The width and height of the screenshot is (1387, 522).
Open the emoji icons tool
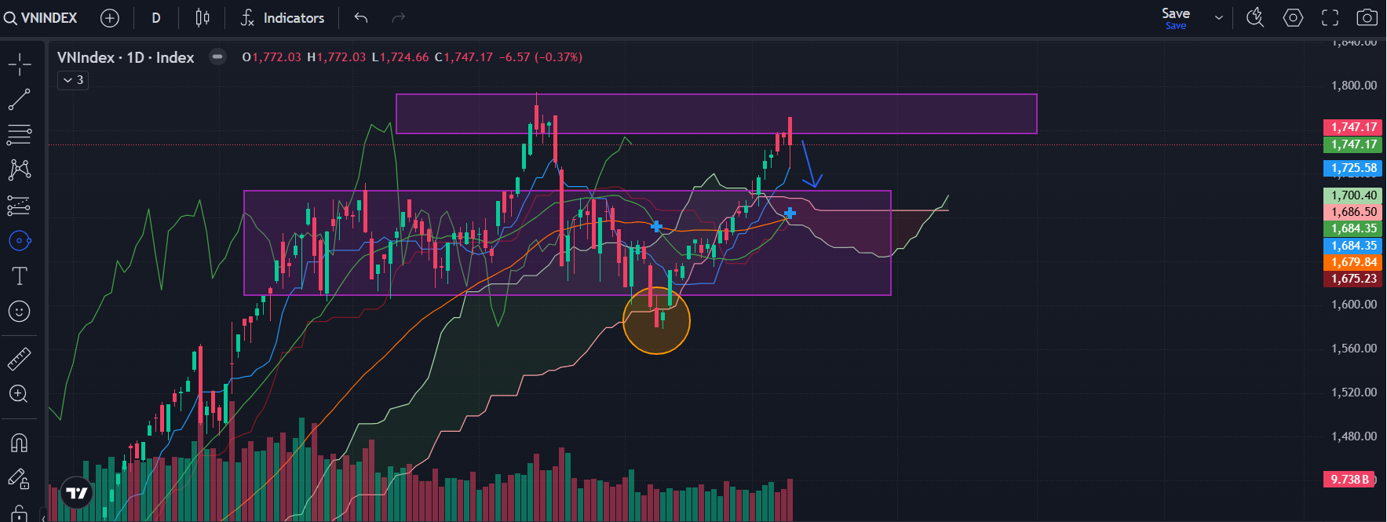tap(20, 312)
